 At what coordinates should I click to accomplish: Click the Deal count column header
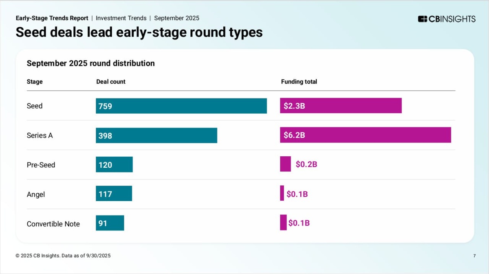pyautogui.click(x=111, y=81)
